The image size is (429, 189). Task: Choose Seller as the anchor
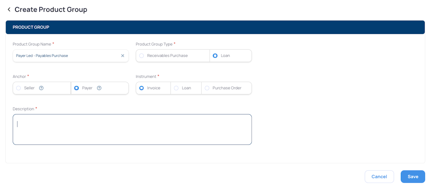[42, 88]
